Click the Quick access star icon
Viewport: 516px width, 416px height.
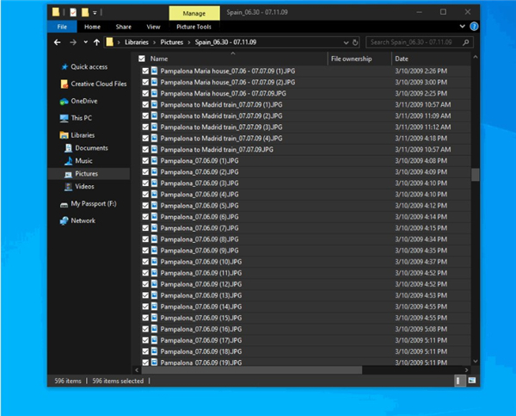coord(64,66)
